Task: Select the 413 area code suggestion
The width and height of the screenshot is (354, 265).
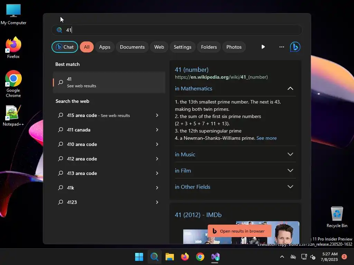Action: point(109,173)
